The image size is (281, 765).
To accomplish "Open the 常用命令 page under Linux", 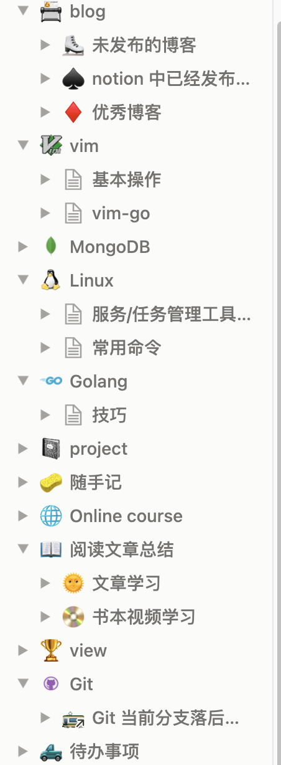I will [127, 348].
